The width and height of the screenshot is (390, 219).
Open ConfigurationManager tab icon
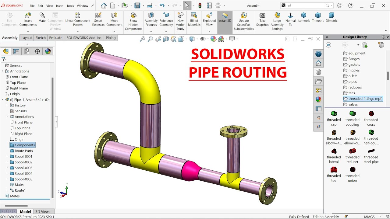pos(27,51)
